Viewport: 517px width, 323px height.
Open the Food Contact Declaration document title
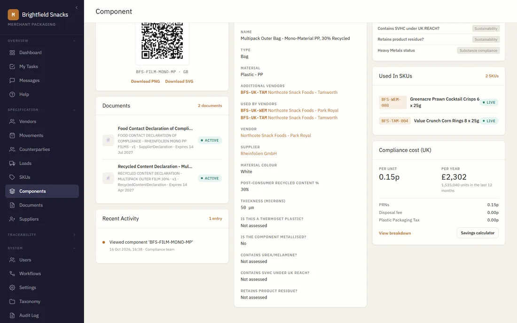click(155, 129)
